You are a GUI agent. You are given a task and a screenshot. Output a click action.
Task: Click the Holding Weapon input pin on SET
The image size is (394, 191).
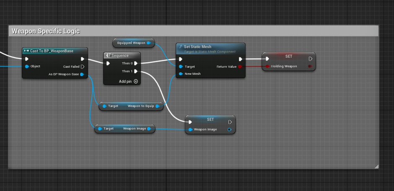267,66
